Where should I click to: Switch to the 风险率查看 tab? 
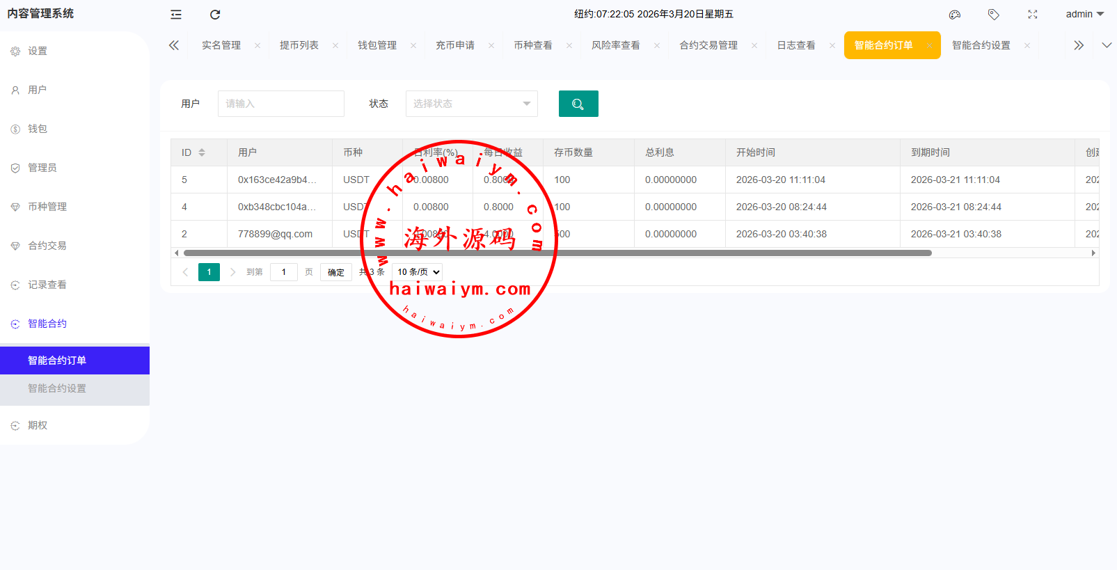click(x=615, y=45)
